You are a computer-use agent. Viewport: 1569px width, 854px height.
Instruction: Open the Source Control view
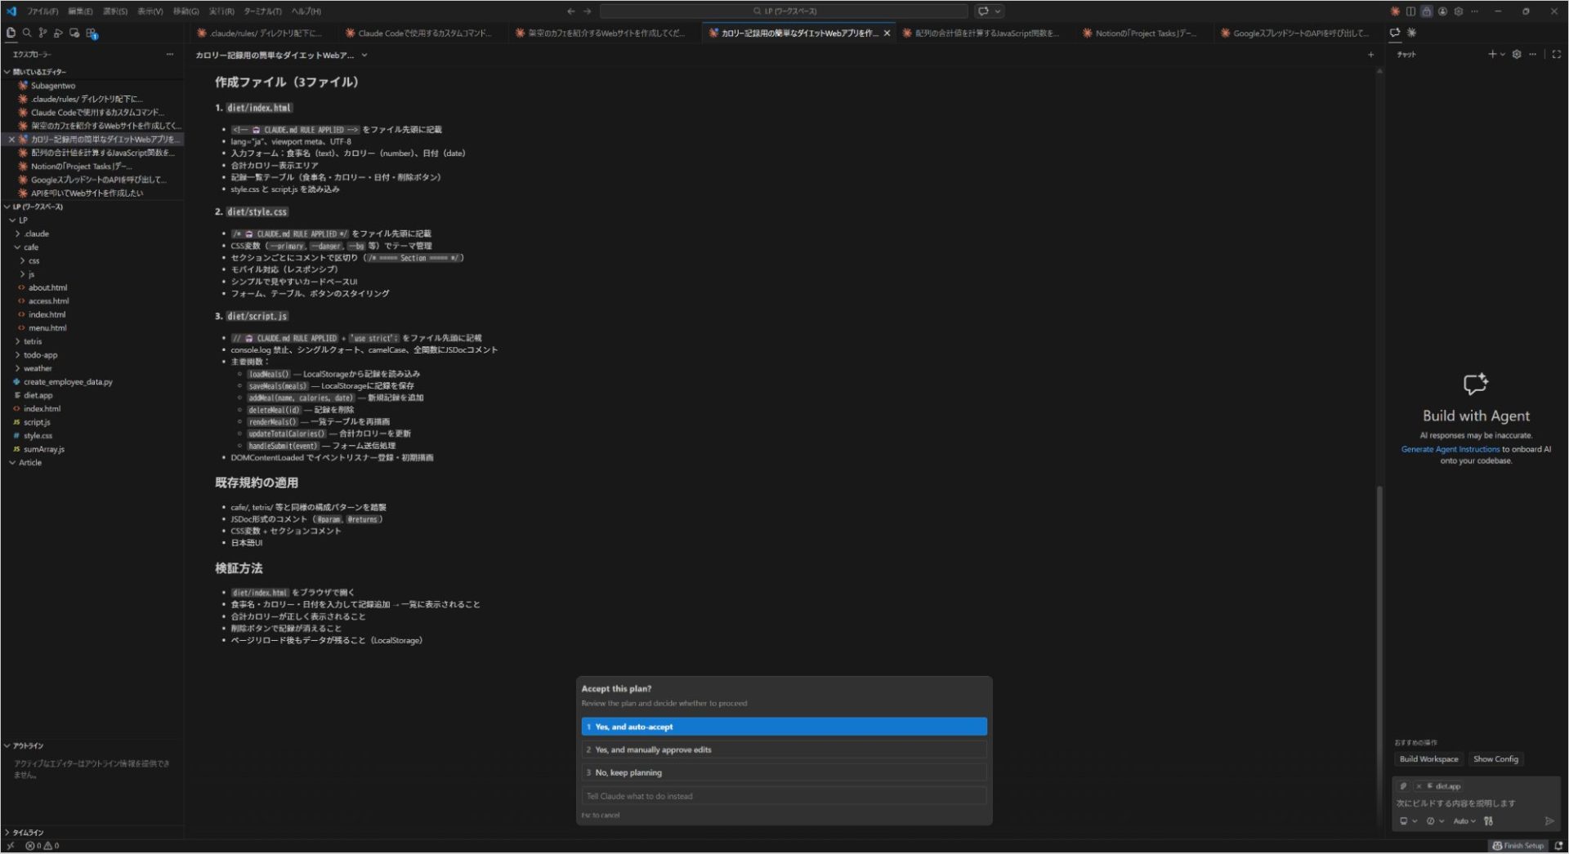tap(42, 33)
